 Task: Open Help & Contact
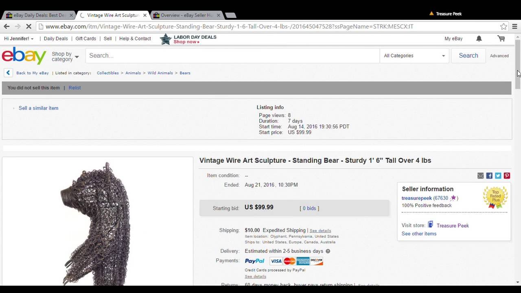point(135,39)
